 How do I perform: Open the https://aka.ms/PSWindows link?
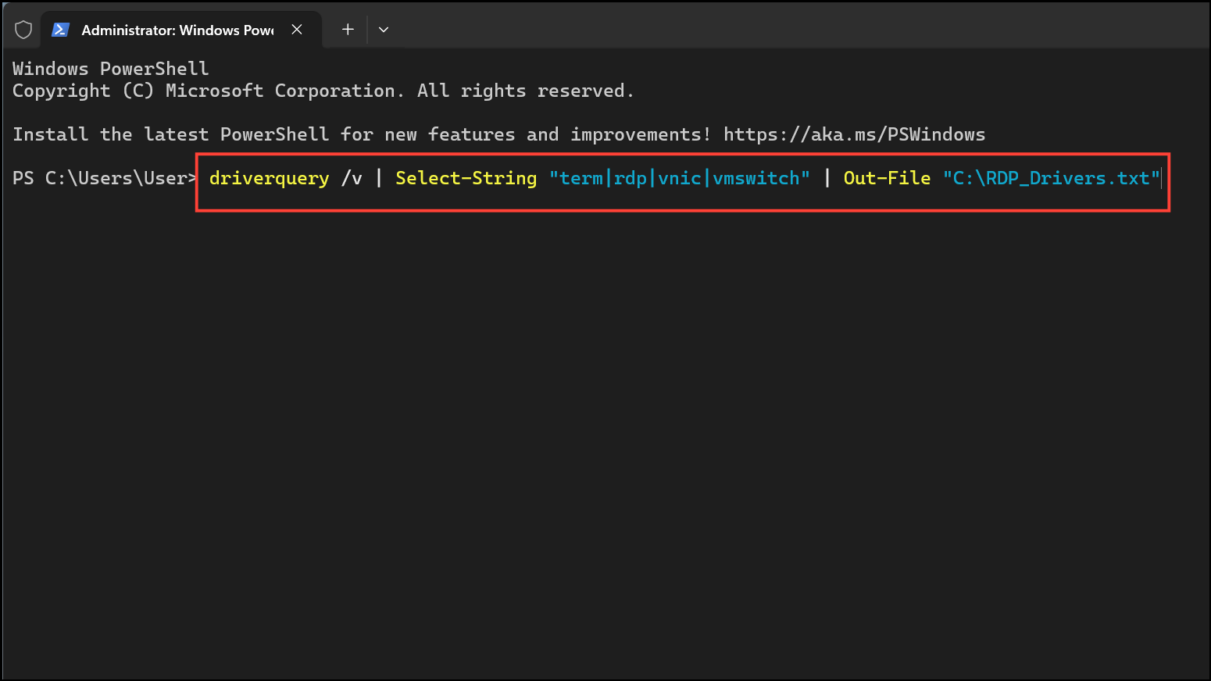coord(854,134)
